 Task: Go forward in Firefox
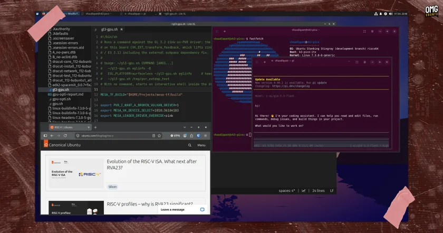click(59, 136)
